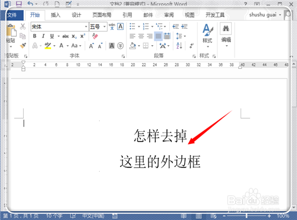Click Increase Indent icon
Screen dimensions: 297x220
click(x=184, y=26)
